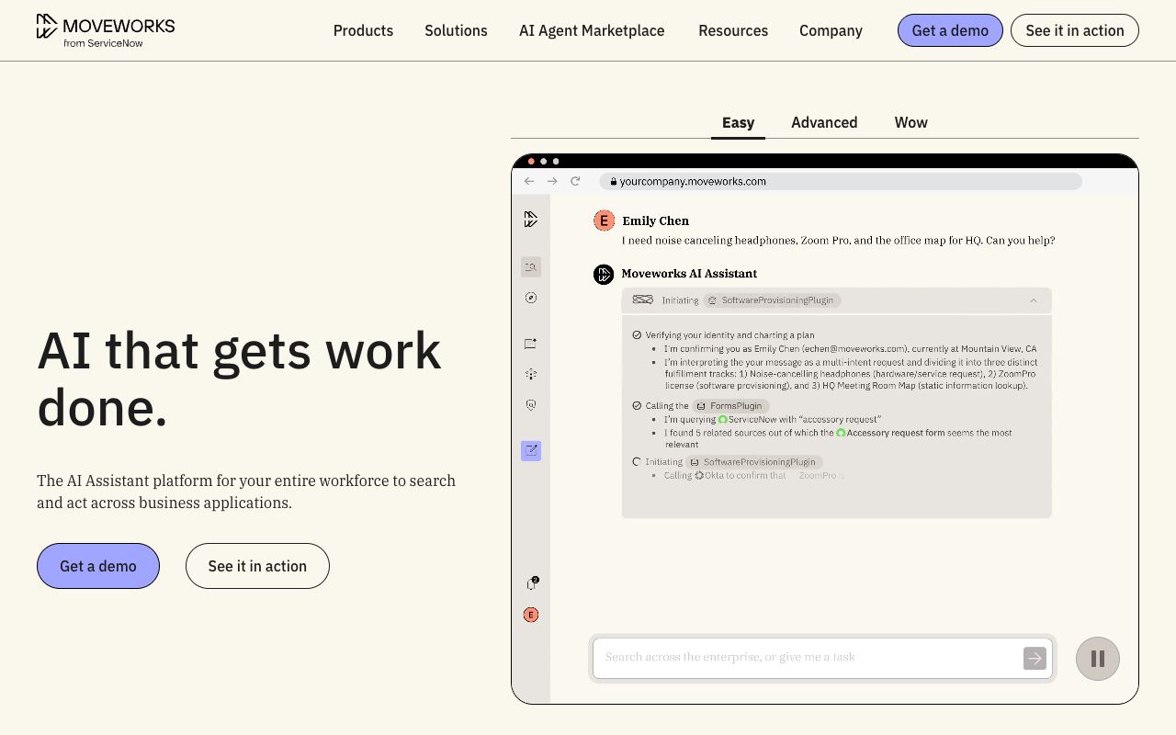This screenshot has height=735, width=1176.
Task: Click 'Verifying your identity and charting a plan'
Action: [x=729, y=335]
